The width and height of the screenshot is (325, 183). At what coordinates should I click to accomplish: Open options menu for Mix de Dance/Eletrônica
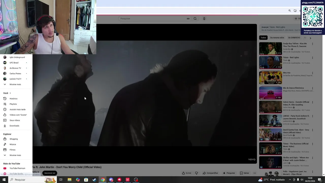(313, 88)
